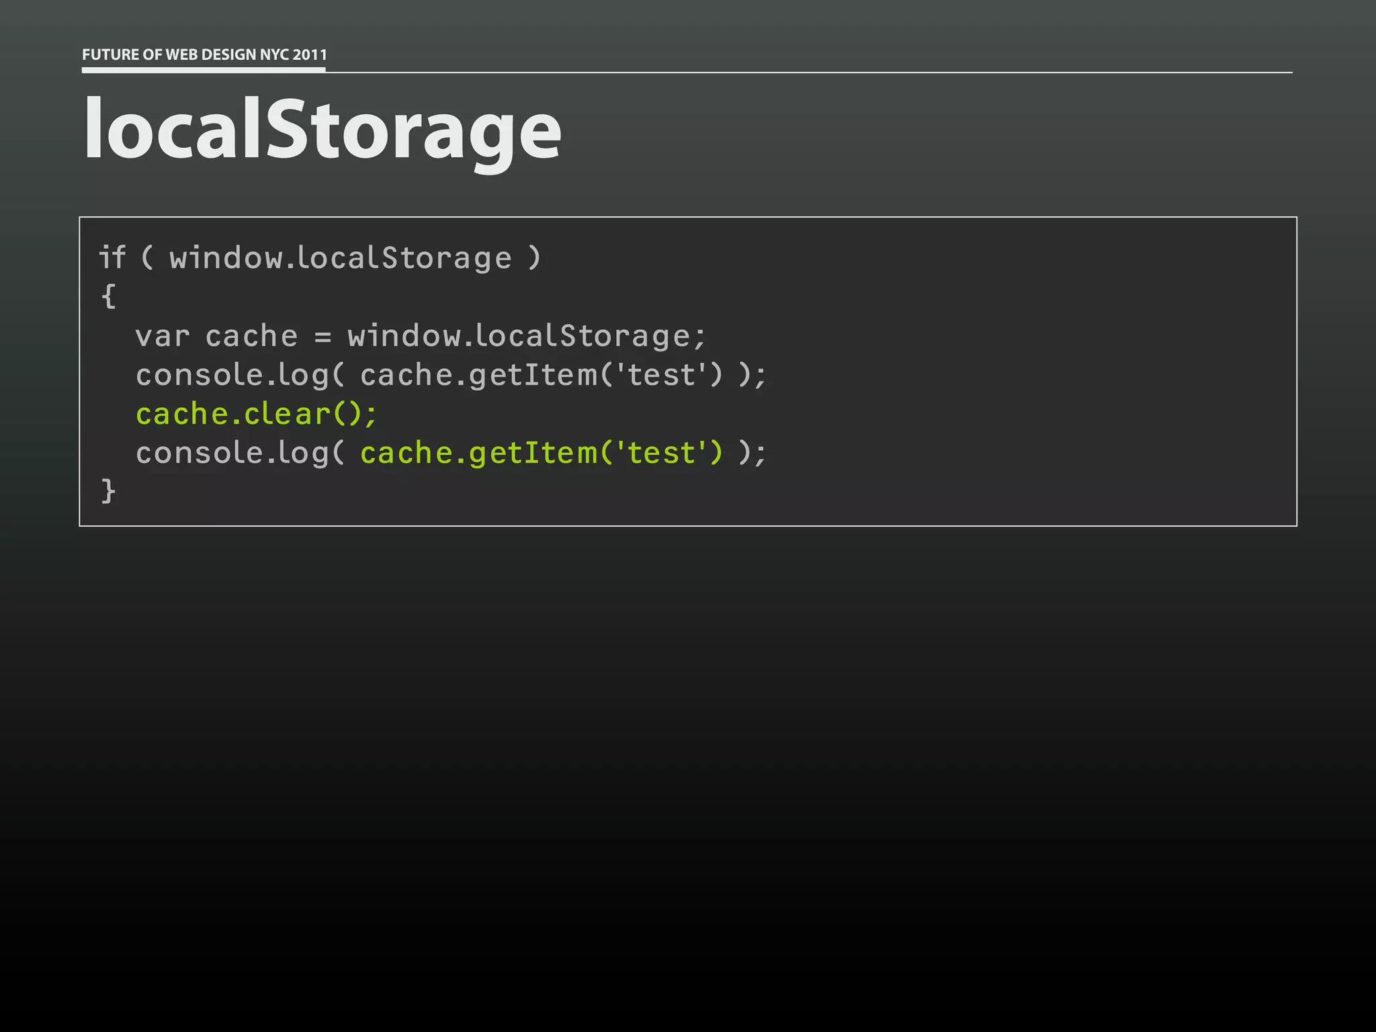Viewport: 1376px width, 1032px height.
Task: Click 'window.localStorage' in the if condition
Action: click(340, 259)
